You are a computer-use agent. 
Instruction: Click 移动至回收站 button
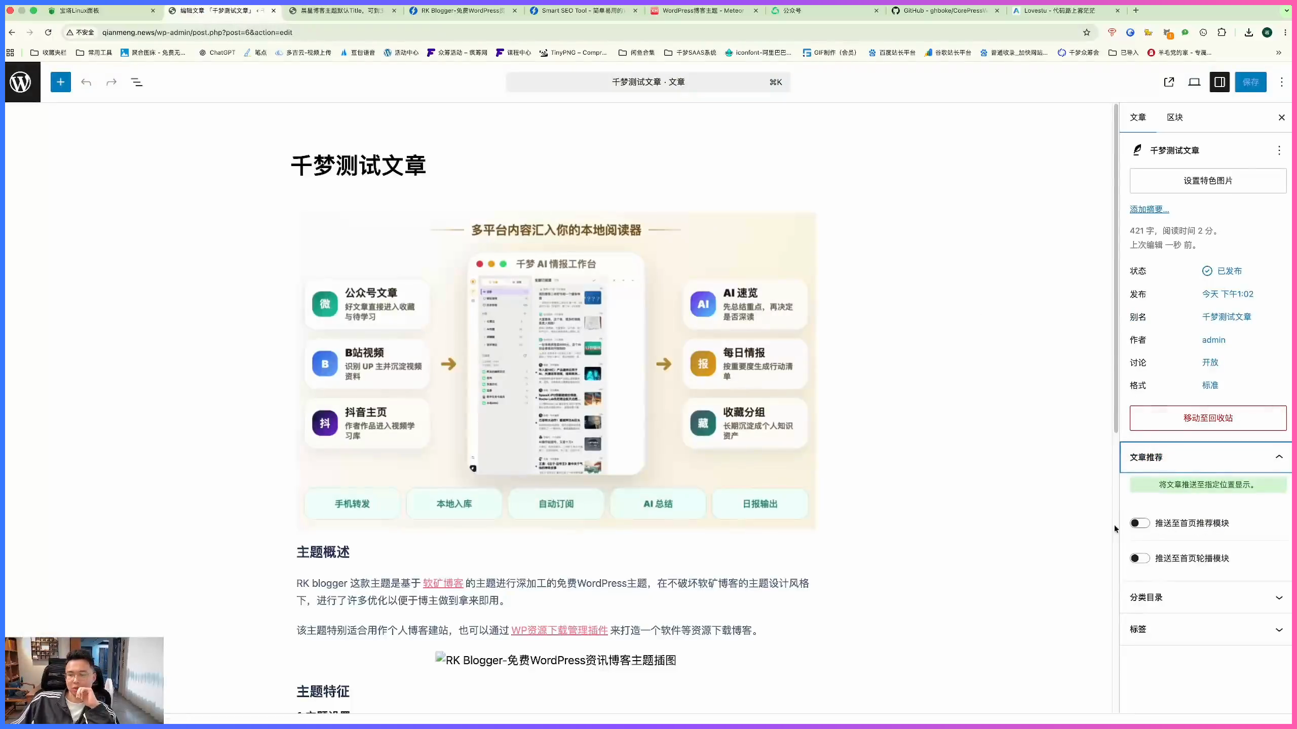click(1208, 418)
